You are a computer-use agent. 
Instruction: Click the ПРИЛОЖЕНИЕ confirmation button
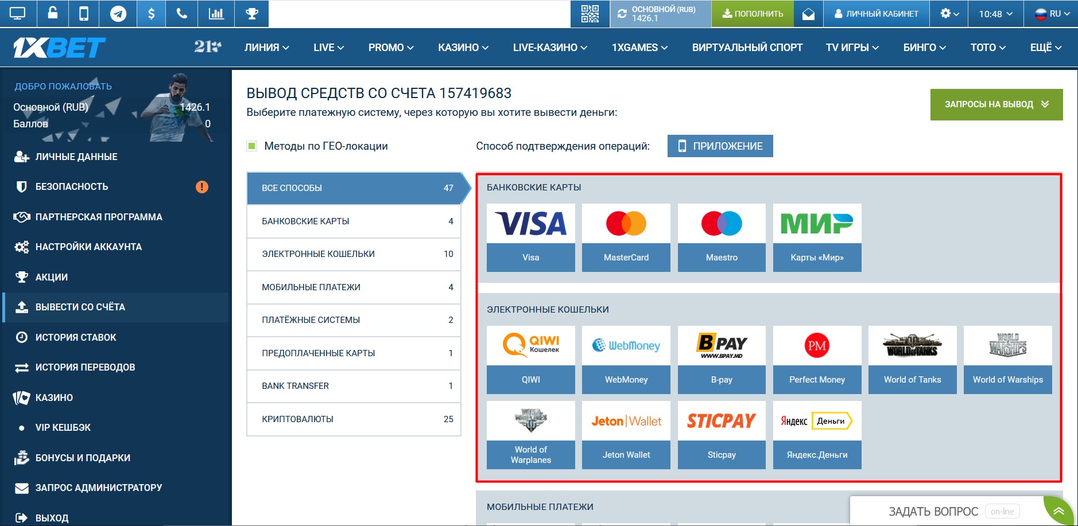click(x=720, y=146)
